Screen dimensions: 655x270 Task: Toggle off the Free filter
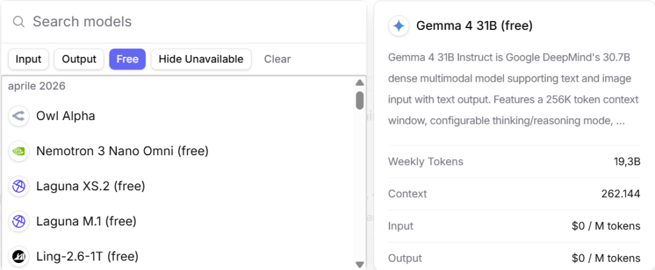point(127,59)
